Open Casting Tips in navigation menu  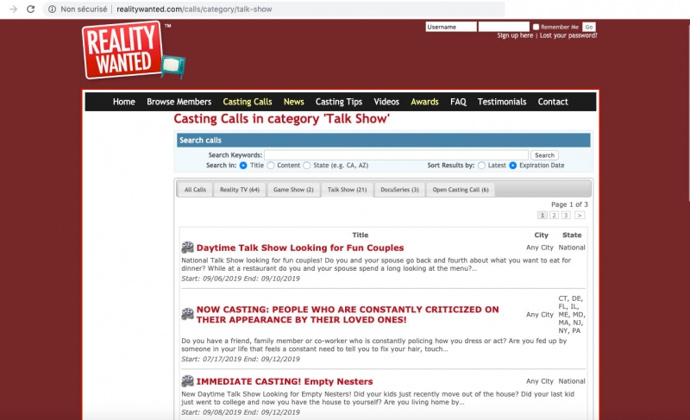pyautogui.click(x=339, y=102)
